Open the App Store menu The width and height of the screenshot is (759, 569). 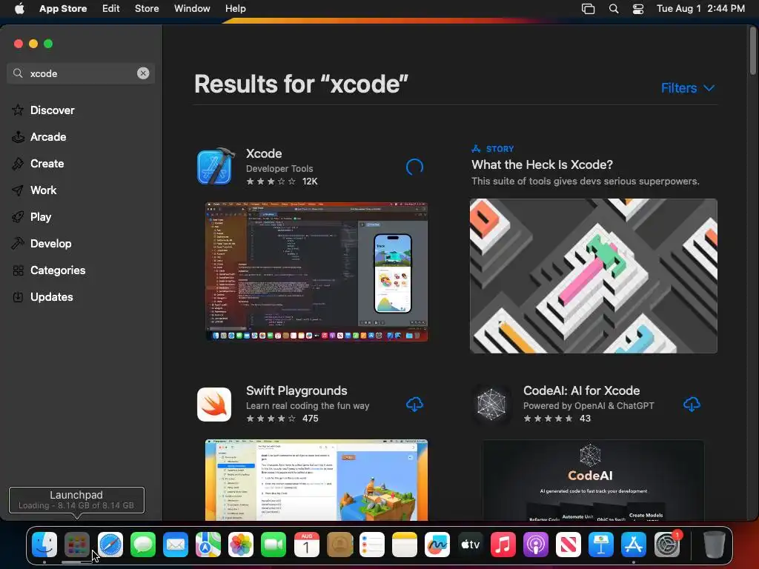click(63, 8)
